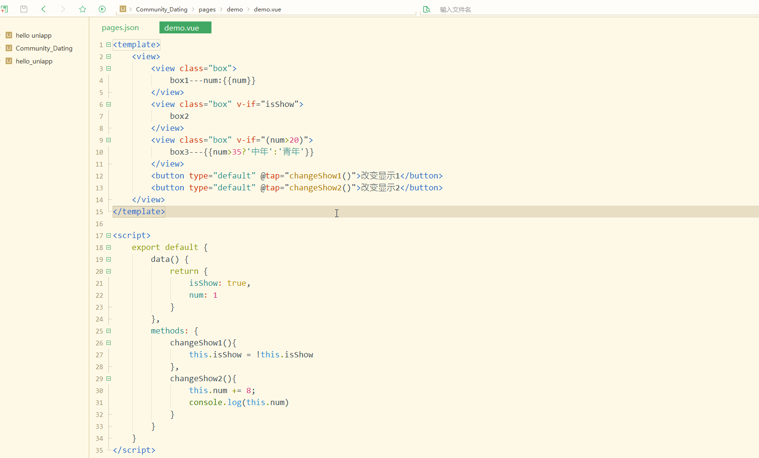Click the Community_Dating project icon in sidebar
Image resolution: width=759 pixels, height=458 pixels.
(9, 48)
